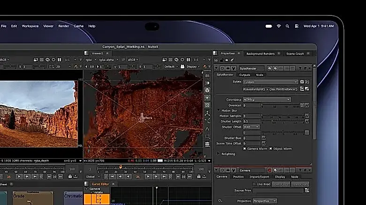
Task: Click the lock camera icon beside Display dropdown
Action: 183,66
